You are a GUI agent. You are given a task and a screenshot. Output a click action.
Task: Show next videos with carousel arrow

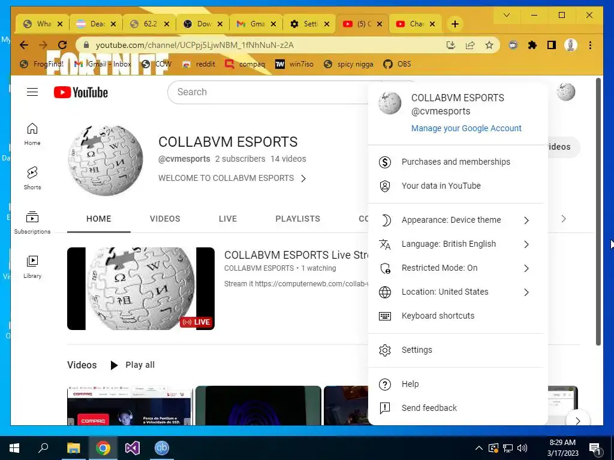coord(577,420)
